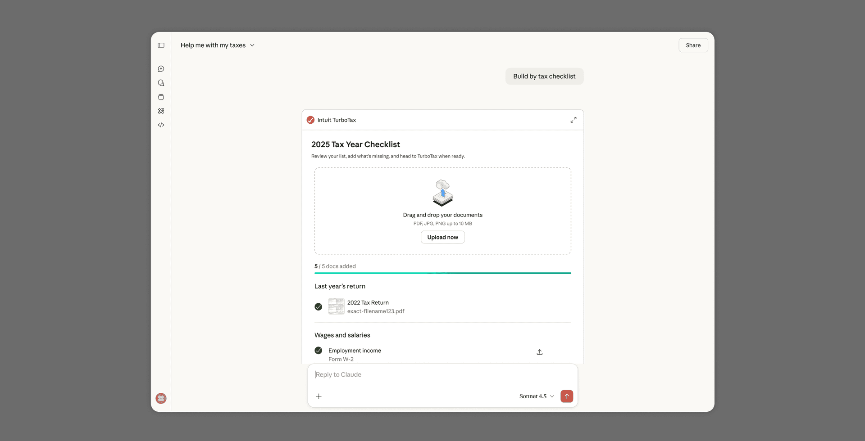
Task: Open the user profile avatar
Action: tap(161, 398)
